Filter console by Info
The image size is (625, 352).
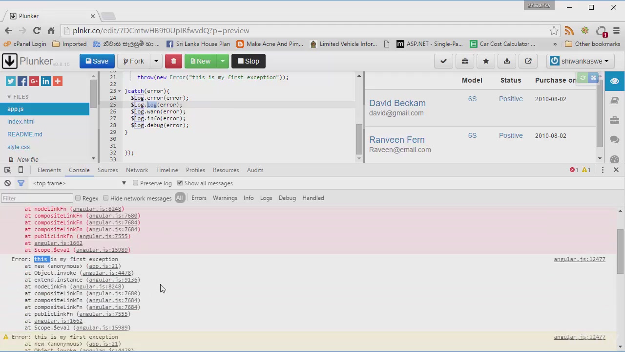click(x=249, y=198)
